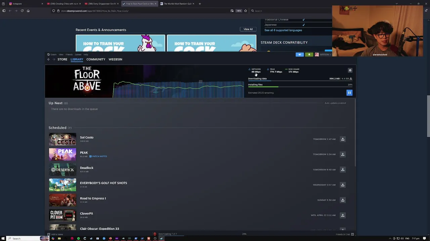The width and height of the screenshot is (430, 241).
Task: Open a new browser tab
Action: 200,4
